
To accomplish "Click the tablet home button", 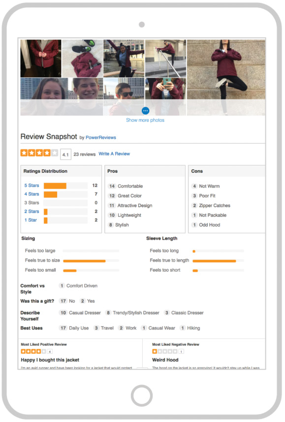I will (x=142, y=395).
